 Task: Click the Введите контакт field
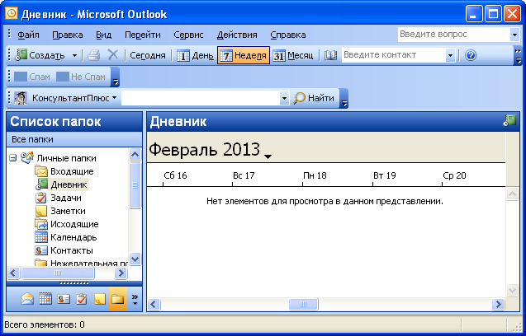[x=394, y=55]
